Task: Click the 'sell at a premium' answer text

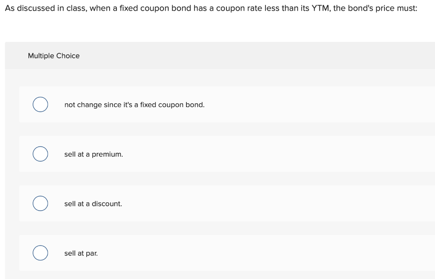Action: click(93, 154)
